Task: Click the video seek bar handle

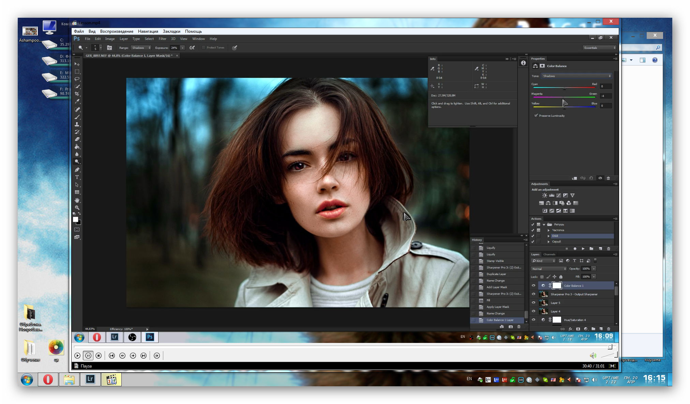Action: [x=610, y=347]
